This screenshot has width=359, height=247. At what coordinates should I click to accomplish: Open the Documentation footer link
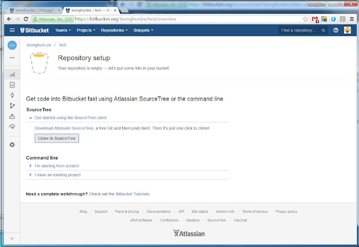pyautogui.click(x=159, y=212)
